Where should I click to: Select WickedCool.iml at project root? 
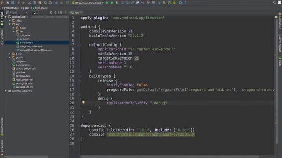(x=22, y=87)
